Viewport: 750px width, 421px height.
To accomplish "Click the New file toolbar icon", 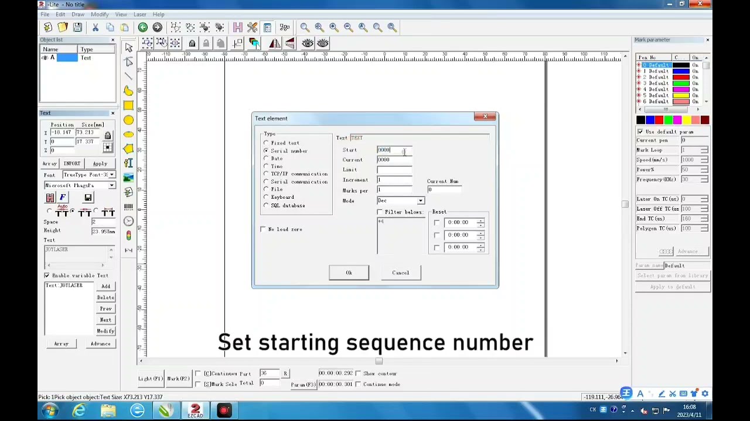I will [x=48, y=27].
